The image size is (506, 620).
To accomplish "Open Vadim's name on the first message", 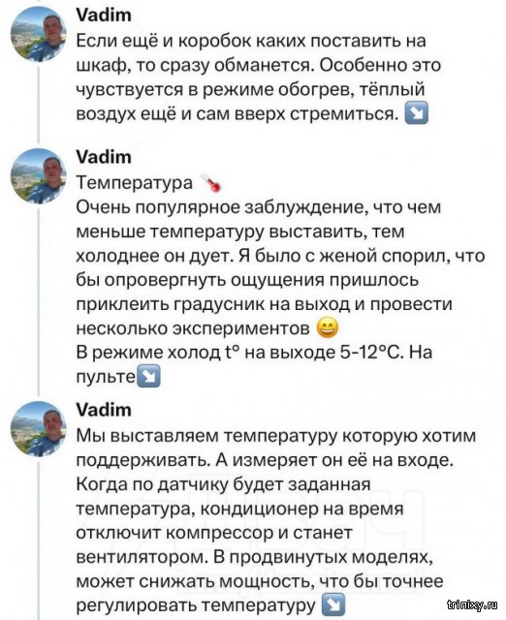I will point(104,15).
